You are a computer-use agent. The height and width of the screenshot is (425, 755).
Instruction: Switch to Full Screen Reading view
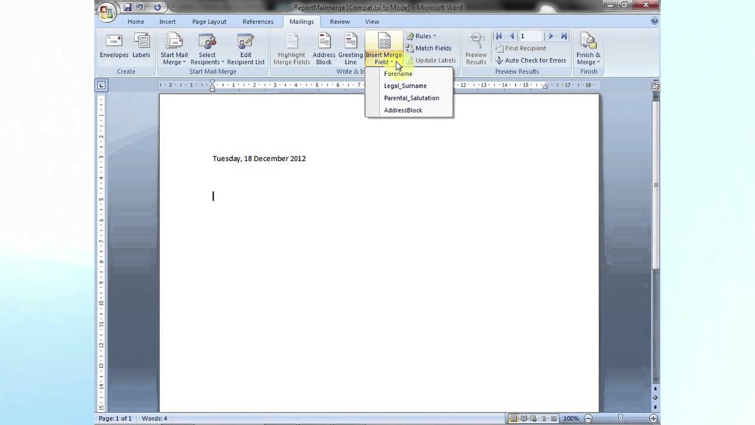524,419
